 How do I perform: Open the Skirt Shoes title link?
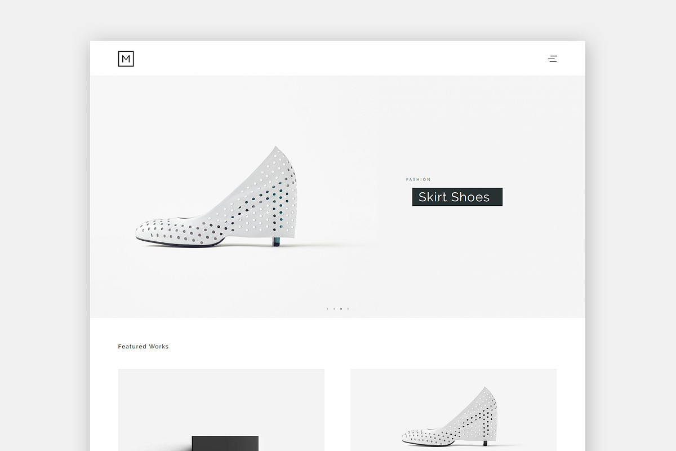click(457, 197)
